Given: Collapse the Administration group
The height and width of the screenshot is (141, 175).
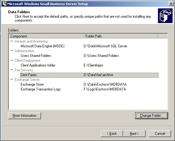Looking at the screenshot, I should coord(12,51).
